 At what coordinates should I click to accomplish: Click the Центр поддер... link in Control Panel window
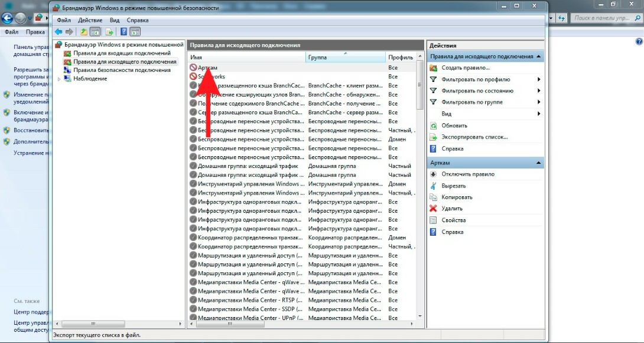32,312
